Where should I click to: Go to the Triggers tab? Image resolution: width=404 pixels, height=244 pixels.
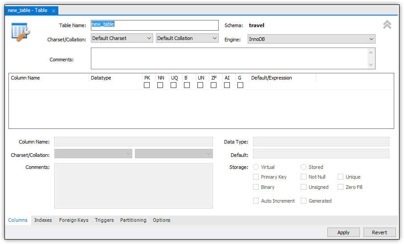pos(104,220)
